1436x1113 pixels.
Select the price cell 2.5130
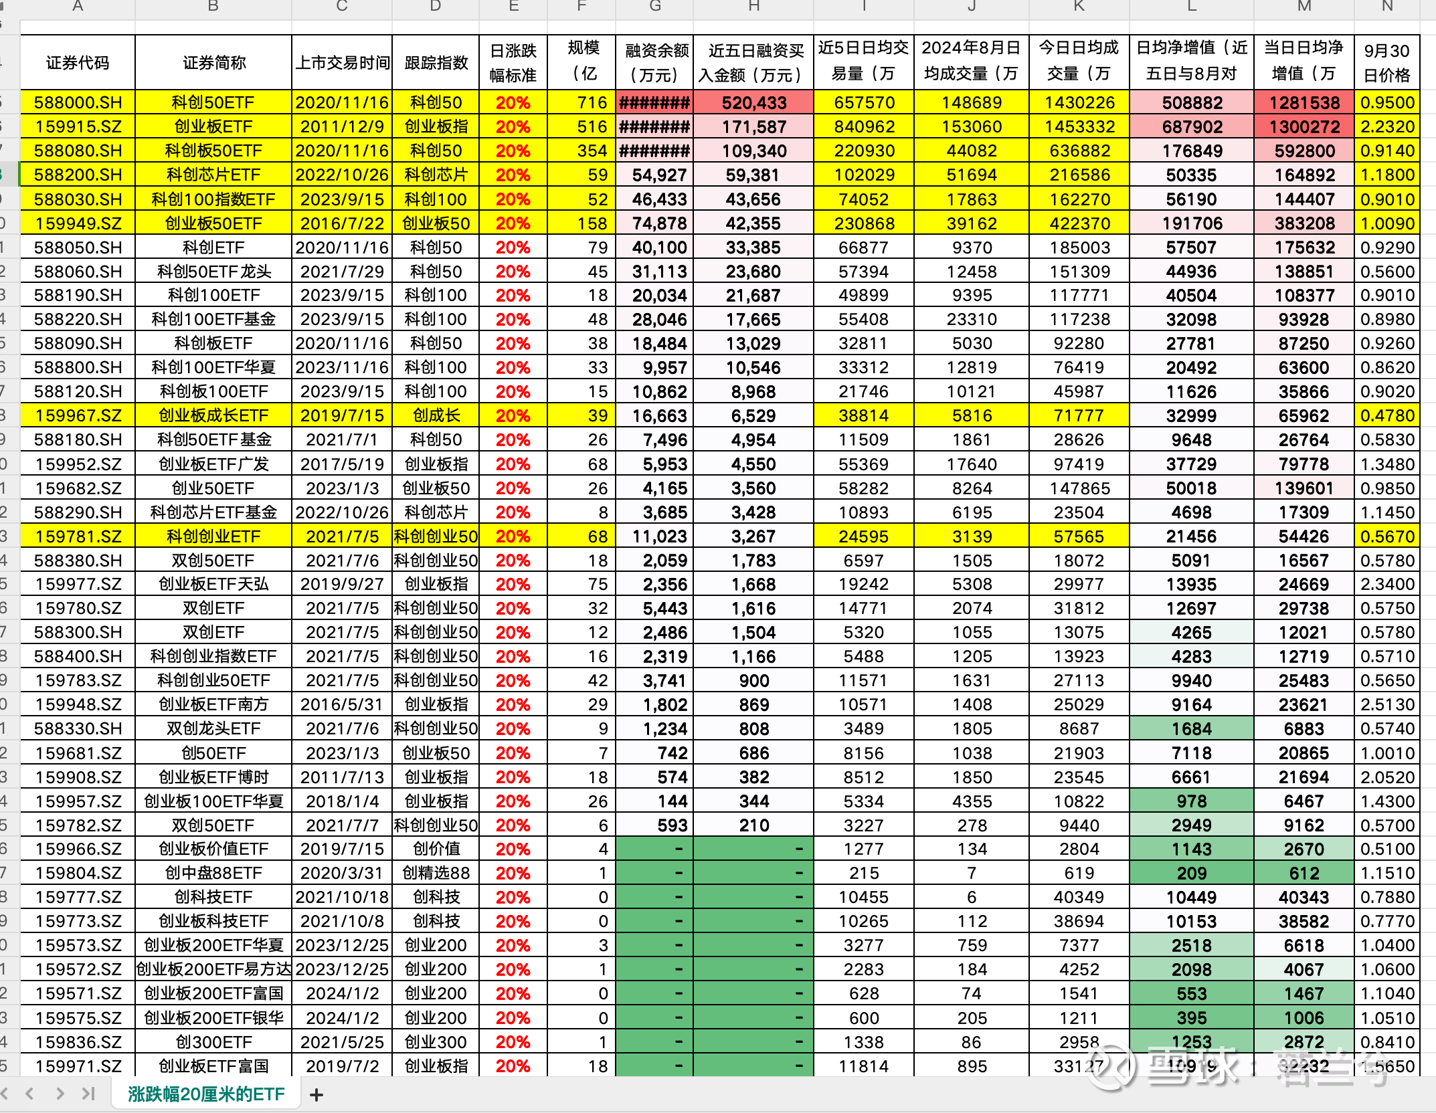1386,704
